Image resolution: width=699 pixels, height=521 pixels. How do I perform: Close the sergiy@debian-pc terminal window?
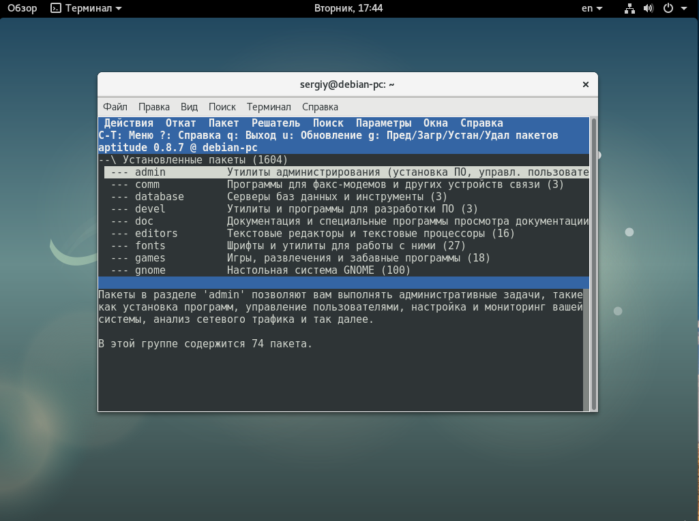[x=586, y=84]
